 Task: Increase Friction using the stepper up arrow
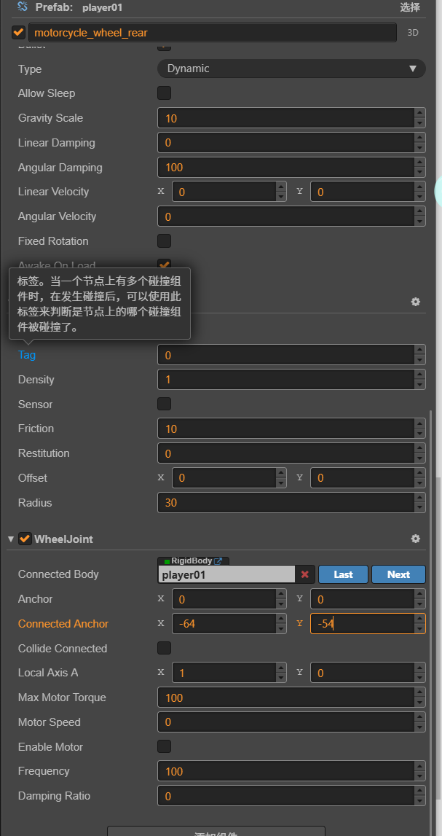coord(419,424)
